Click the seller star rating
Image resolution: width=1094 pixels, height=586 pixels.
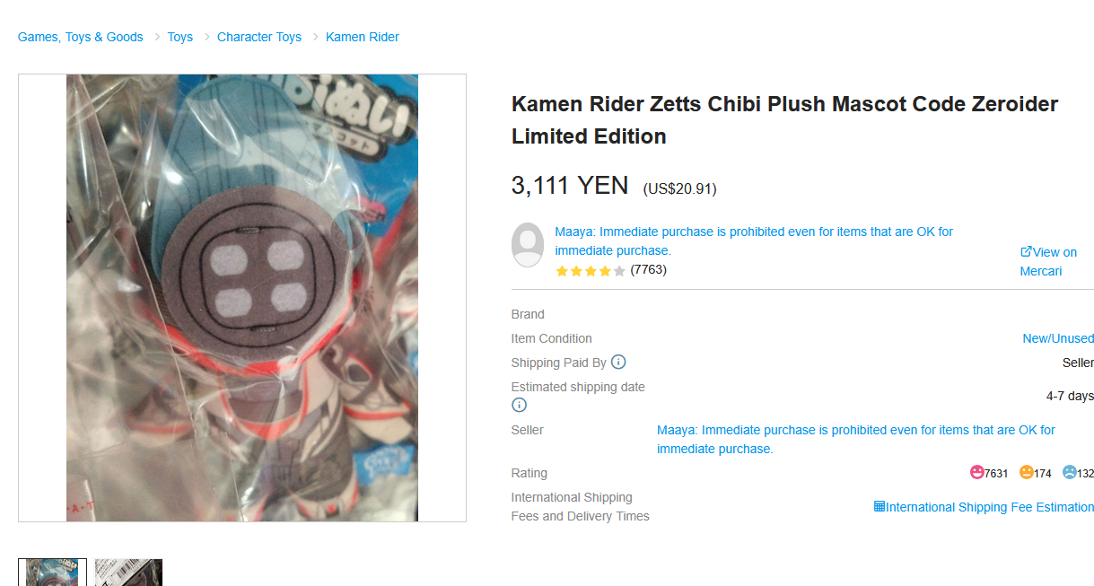(591, 270)
